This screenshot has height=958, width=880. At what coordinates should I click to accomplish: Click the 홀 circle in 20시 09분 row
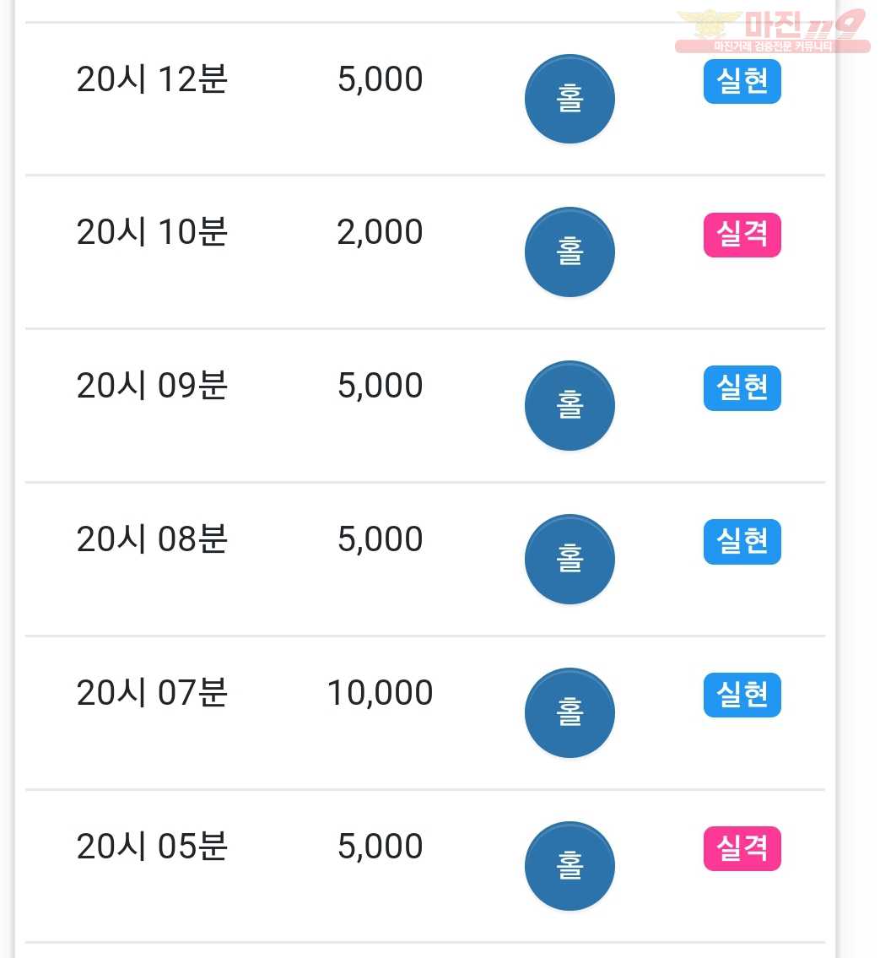[x=570, y=406]
